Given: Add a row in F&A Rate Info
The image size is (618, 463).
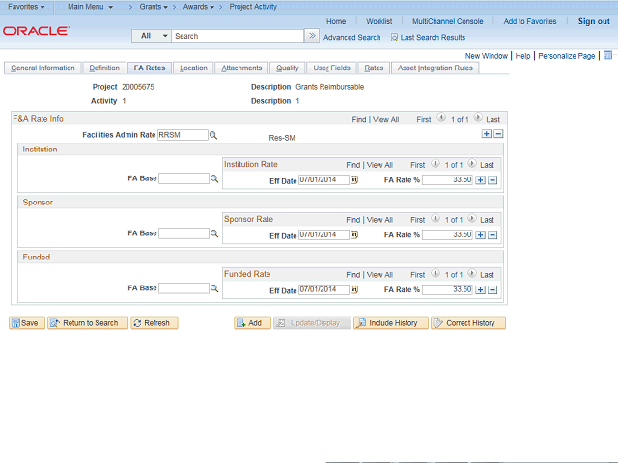Looking at the screenshot, I should (487, 134).
